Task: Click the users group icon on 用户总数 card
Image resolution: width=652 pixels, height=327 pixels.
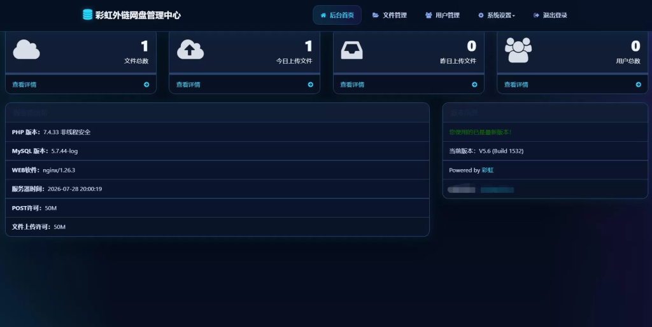Action: (x=518, y=50)
